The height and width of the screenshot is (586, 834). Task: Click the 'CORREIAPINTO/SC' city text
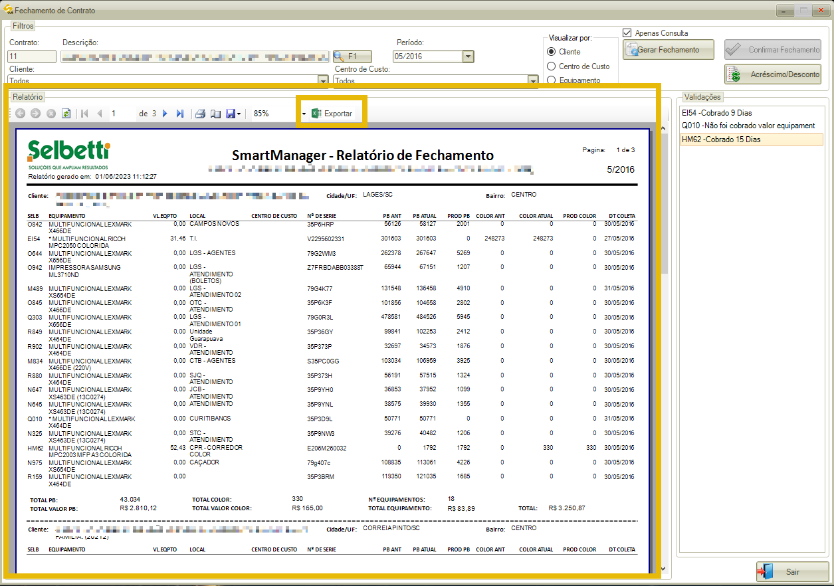click(x=391, y=528)
